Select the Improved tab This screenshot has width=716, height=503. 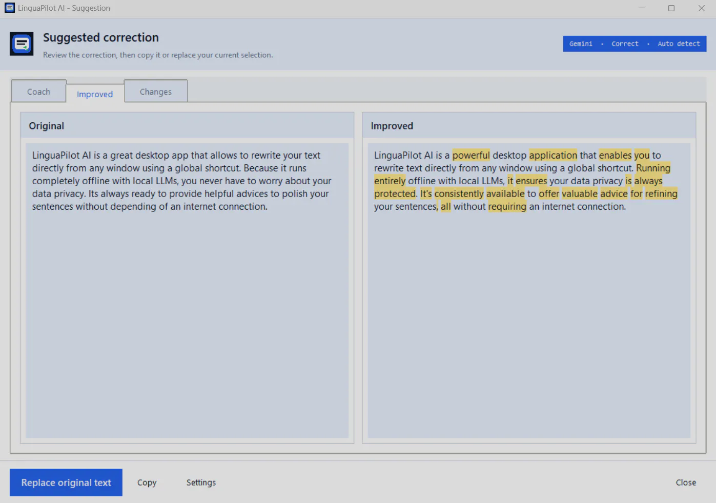pos(95,94)
